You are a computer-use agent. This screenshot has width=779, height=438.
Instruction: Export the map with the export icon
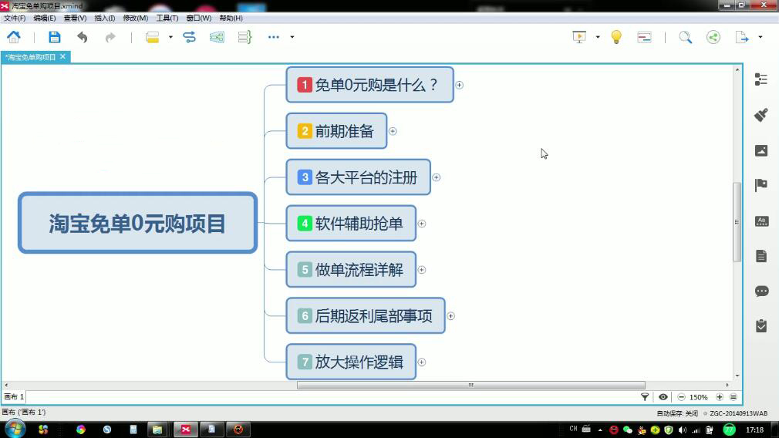pos(742,37)
